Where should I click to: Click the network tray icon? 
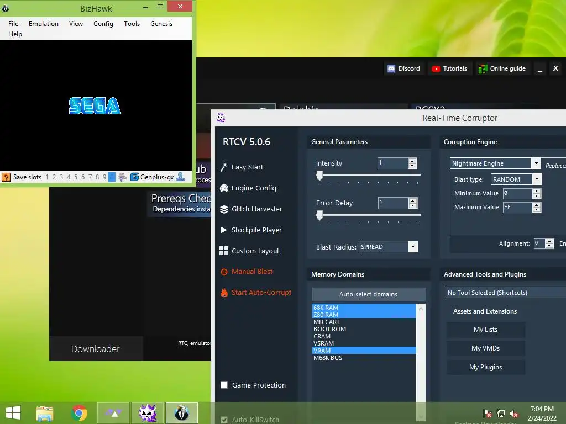click(x=501, y=414)
